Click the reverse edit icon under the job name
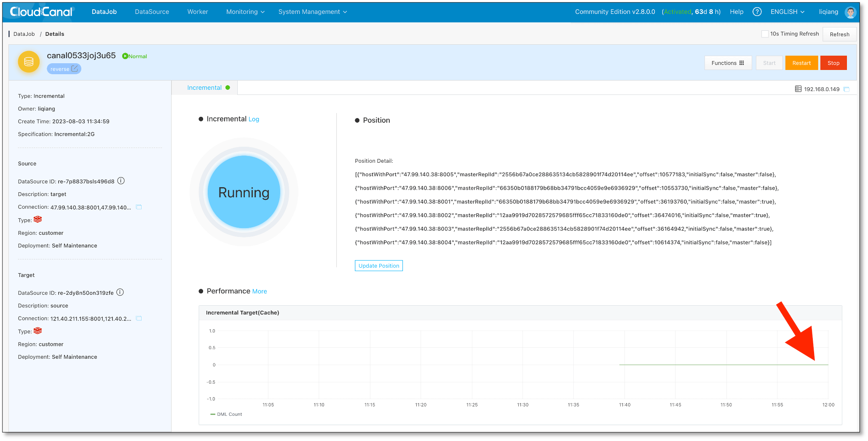Image resolution: width=868 pixels, height=441 pixels. (x=74, y=68)
